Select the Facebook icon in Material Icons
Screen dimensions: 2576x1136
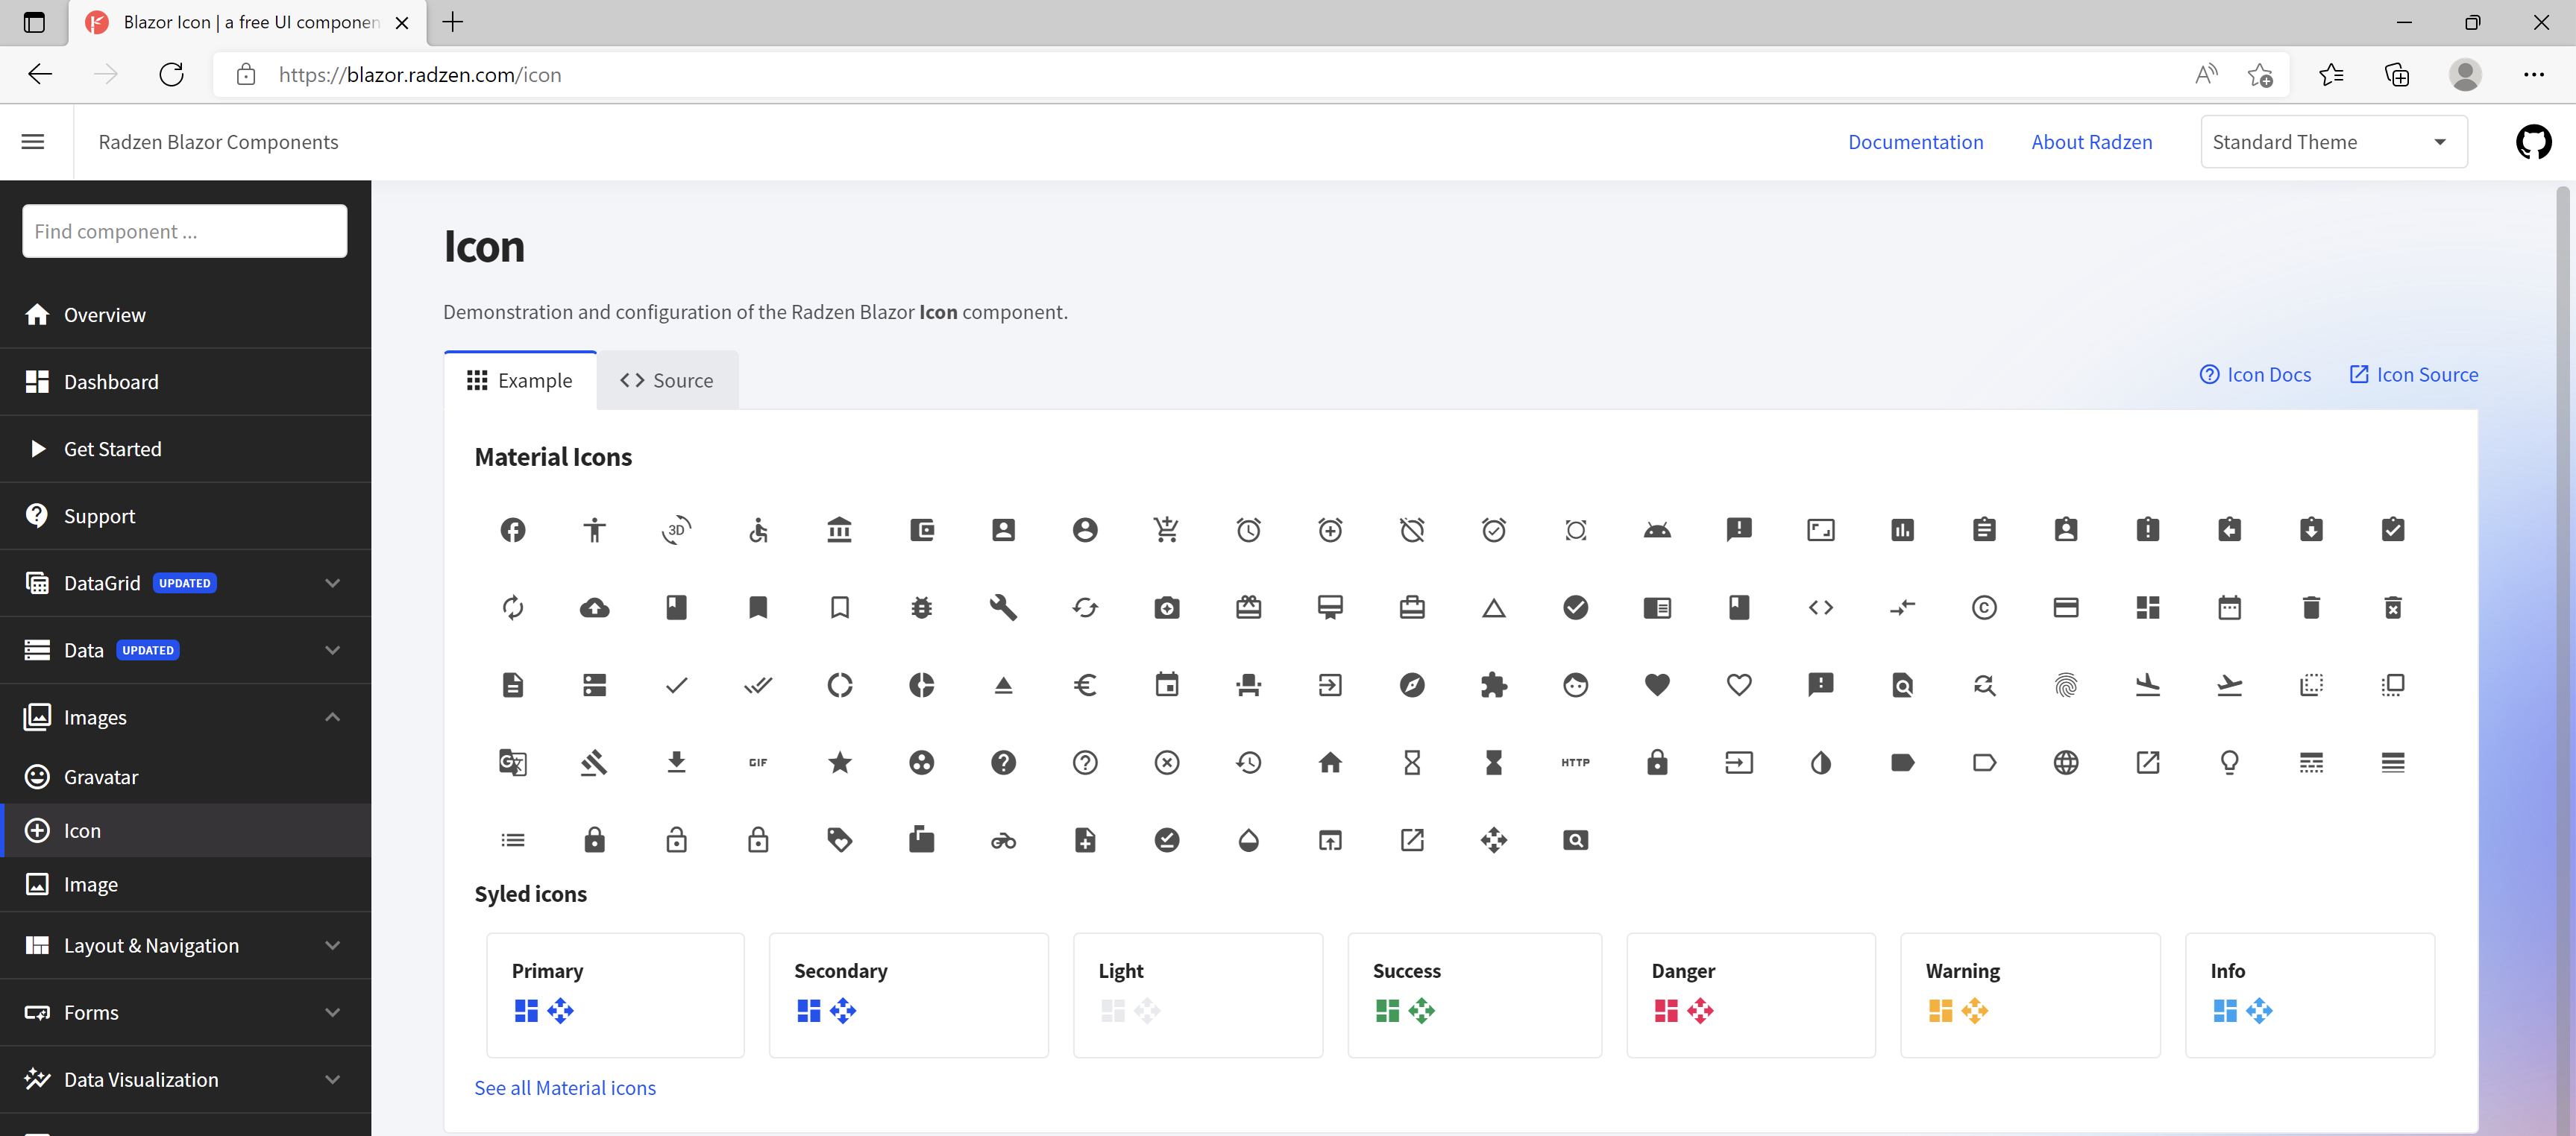pos(512,529)
